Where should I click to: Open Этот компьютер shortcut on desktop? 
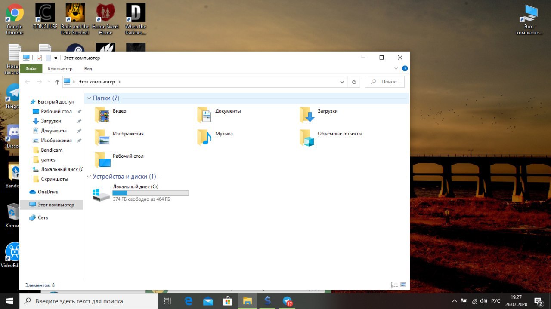[529, 19]
